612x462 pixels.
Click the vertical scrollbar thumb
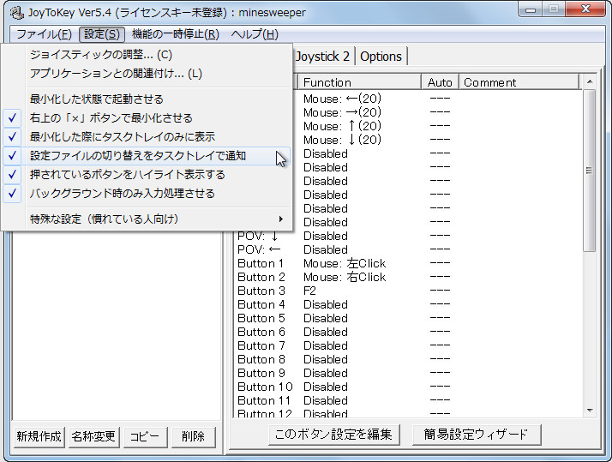(x=590, y=171)
